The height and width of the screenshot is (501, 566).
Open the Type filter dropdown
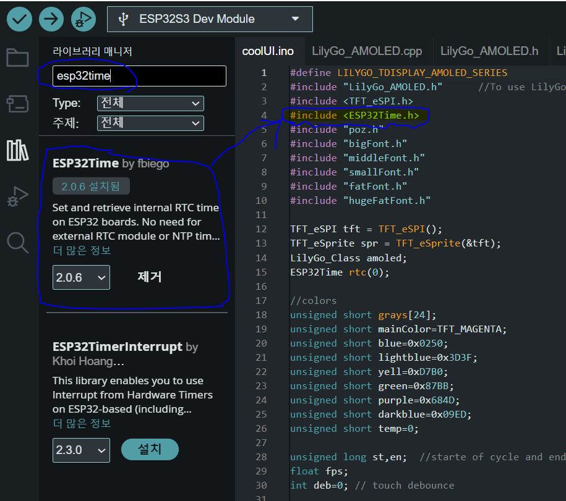coord(150,103)
